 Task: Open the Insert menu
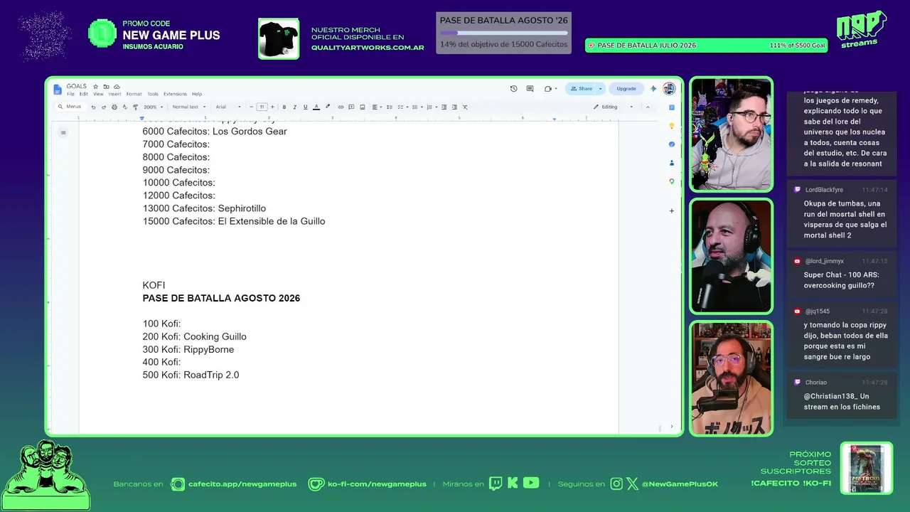(x=114, y=94)
